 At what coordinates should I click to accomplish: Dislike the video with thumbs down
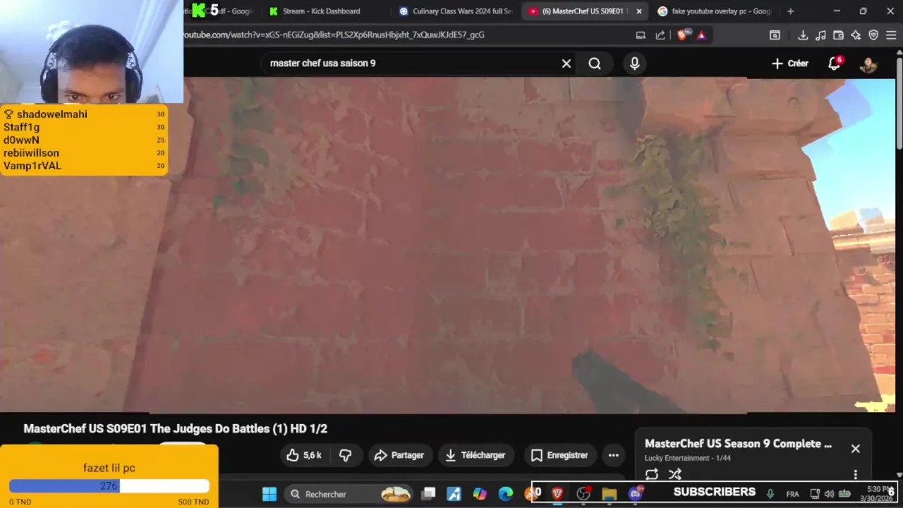(x=345, y=455)
